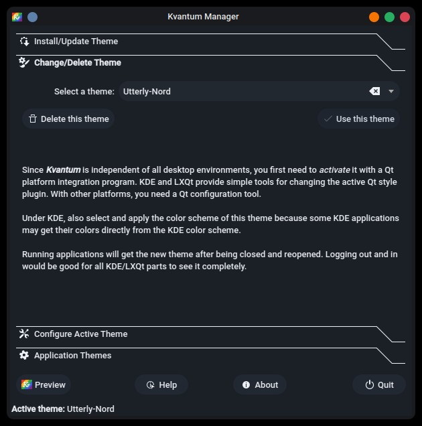
Task: Open the Application Themes section
Action: [x=210, y=356]
